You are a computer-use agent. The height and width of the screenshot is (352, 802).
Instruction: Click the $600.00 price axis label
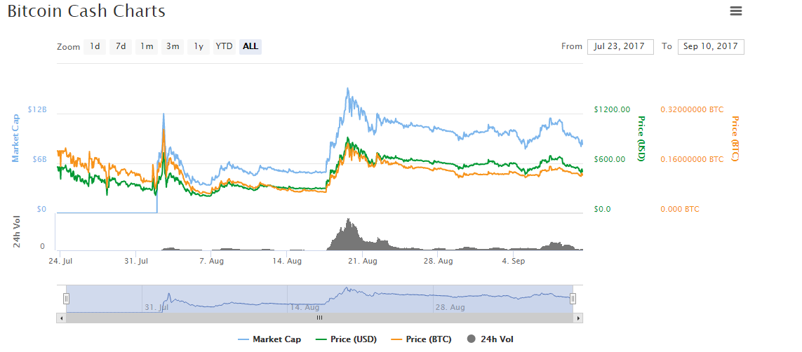[x=610, y=159]
